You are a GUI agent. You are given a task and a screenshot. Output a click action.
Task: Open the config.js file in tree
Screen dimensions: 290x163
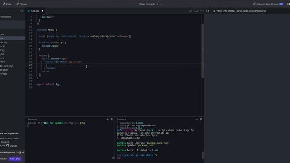point(4,73)
